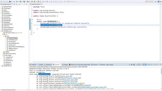Open the NativeMethodAccessorImpl.java:62 link
The height and width of the screenshot is (91, 162).
pos(91,87)
